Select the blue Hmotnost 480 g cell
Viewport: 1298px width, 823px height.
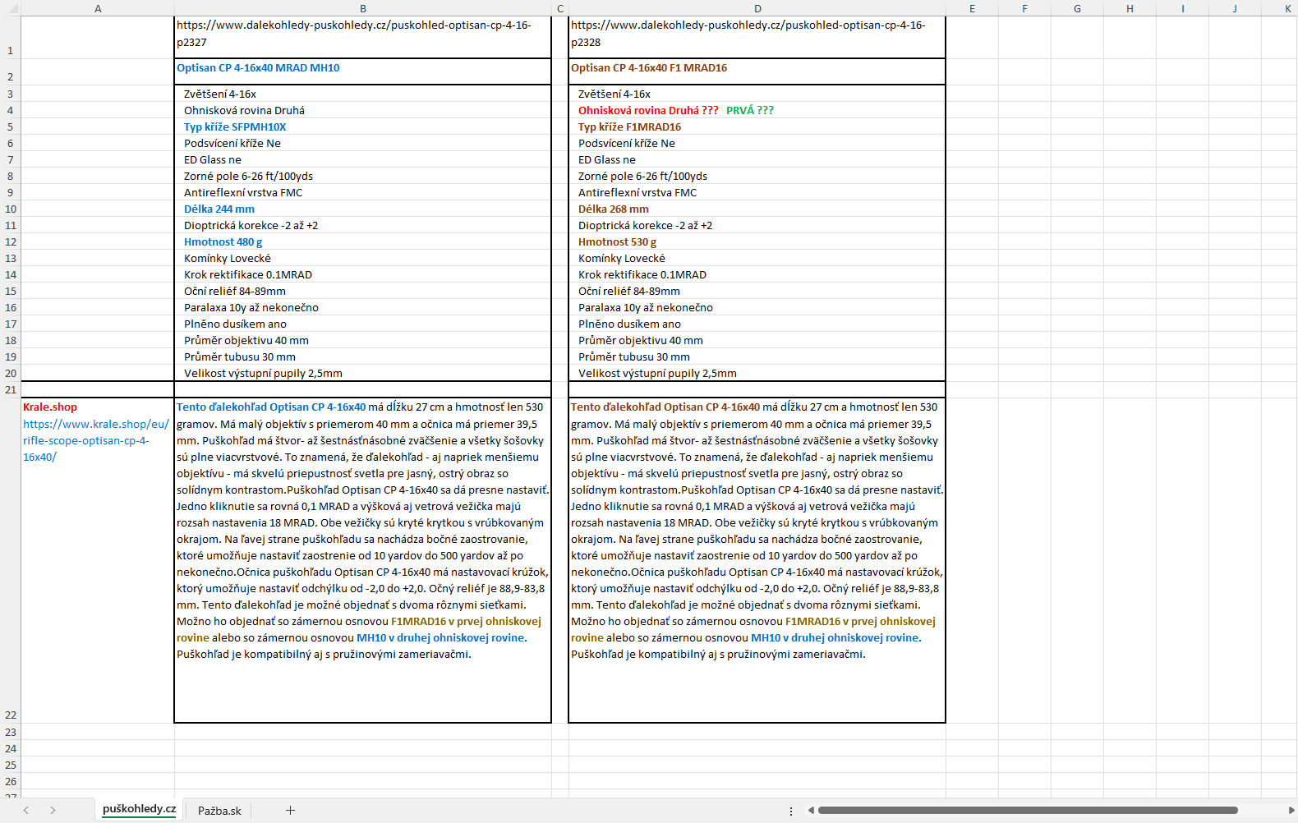click(223, 242)
